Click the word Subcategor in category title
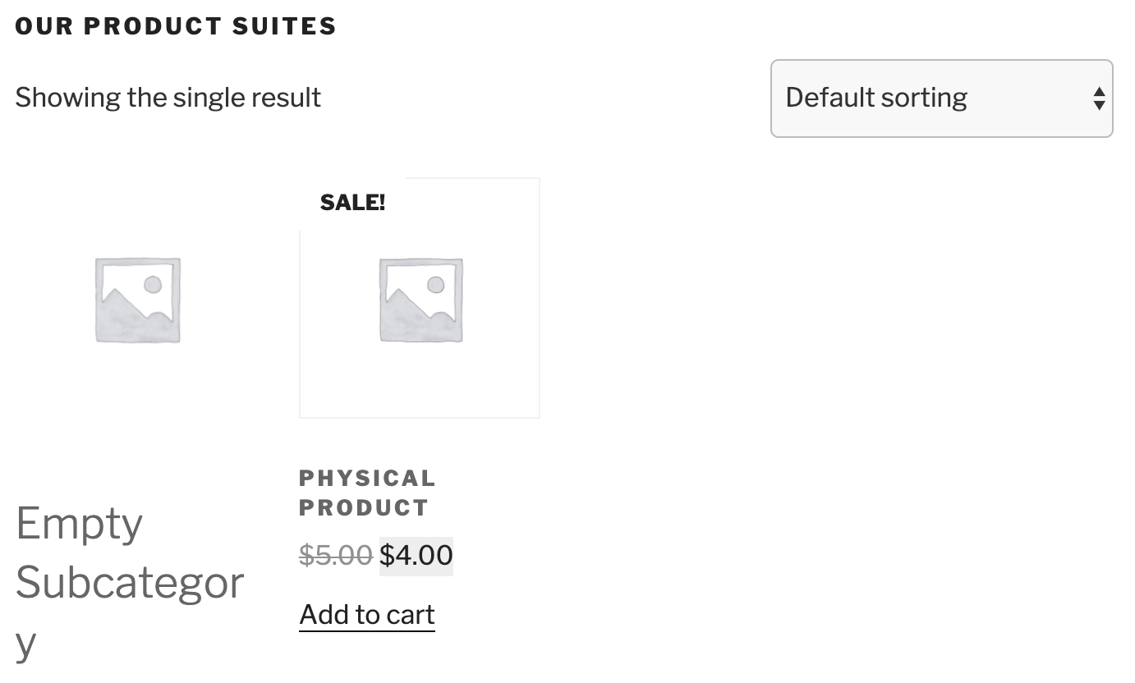 pyautogui.click(x=130, y=583)
